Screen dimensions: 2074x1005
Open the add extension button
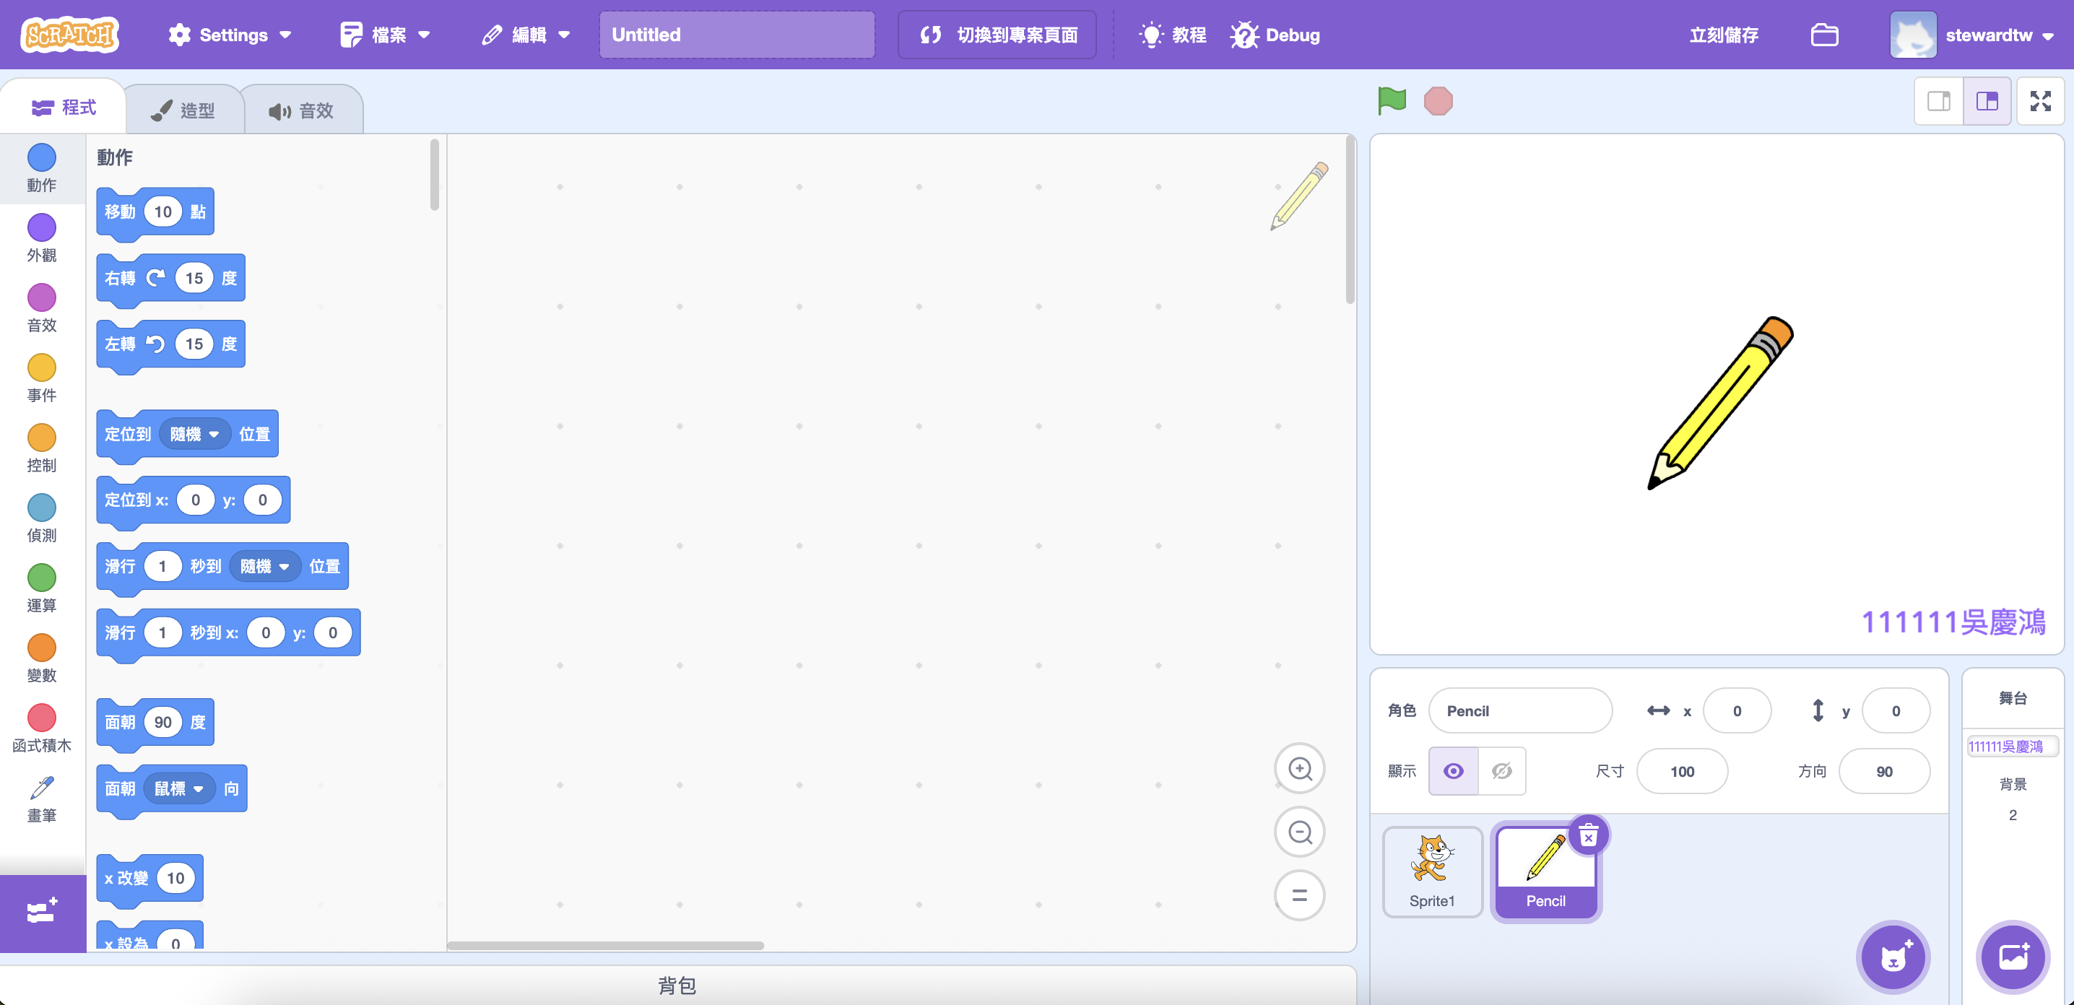tap(42, 912)
